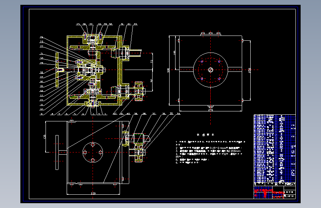Pick the 238 dimension at right edge

coord(249,70)
